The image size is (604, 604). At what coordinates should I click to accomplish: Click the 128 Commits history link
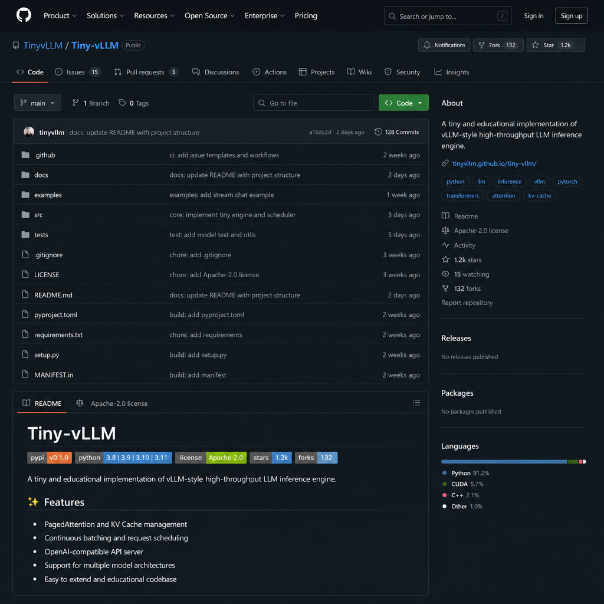(397, 132)
